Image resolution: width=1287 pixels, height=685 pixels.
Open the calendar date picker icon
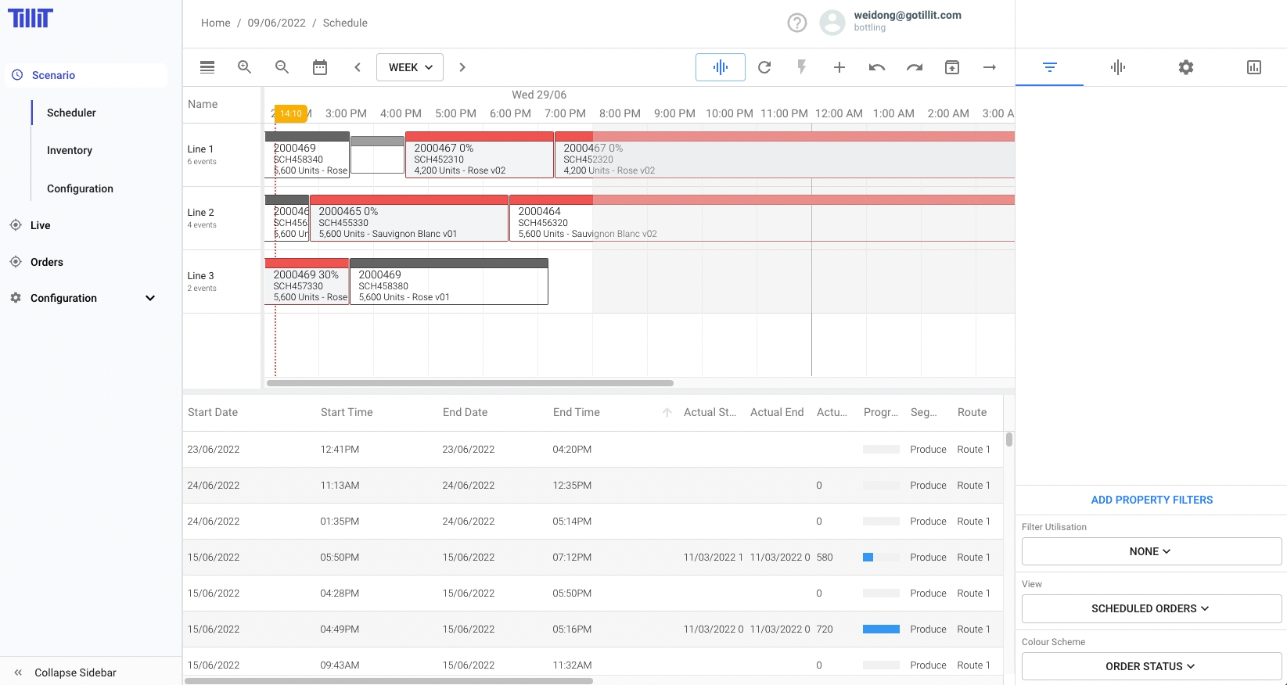[320, 67]
